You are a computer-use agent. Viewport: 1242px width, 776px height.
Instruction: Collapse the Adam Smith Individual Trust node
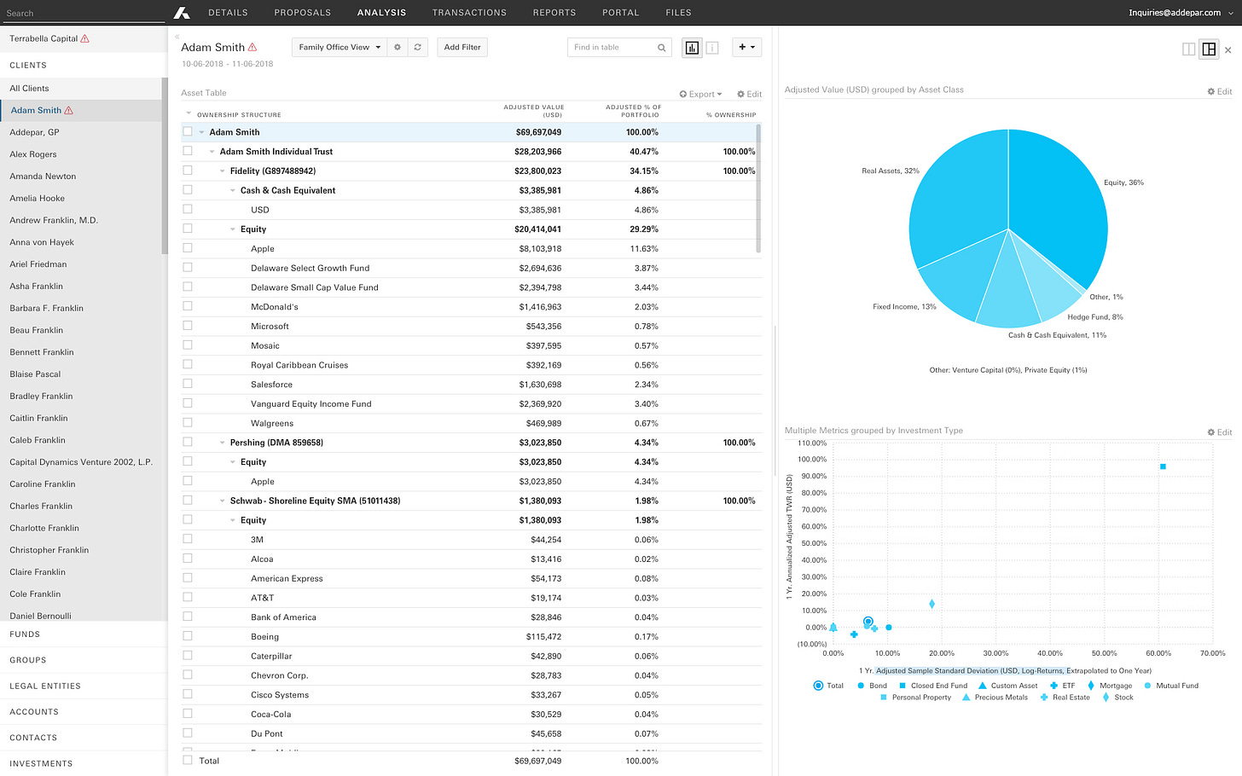pos(212,152)
